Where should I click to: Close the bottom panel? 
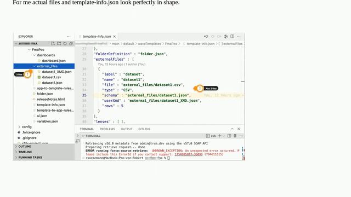[239, 129]
